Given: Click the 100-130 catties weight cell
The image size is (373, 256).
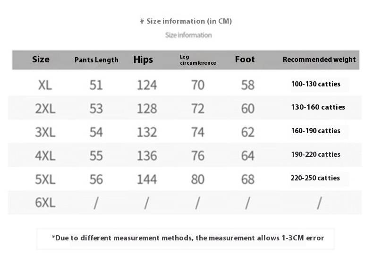Looking at the screenshot, I should click(316, 84).
